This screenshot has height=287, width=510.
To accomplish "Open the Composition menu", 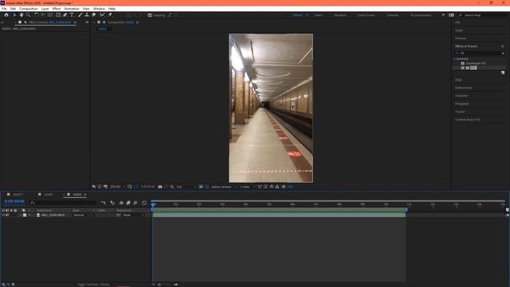I will [29, 9].
